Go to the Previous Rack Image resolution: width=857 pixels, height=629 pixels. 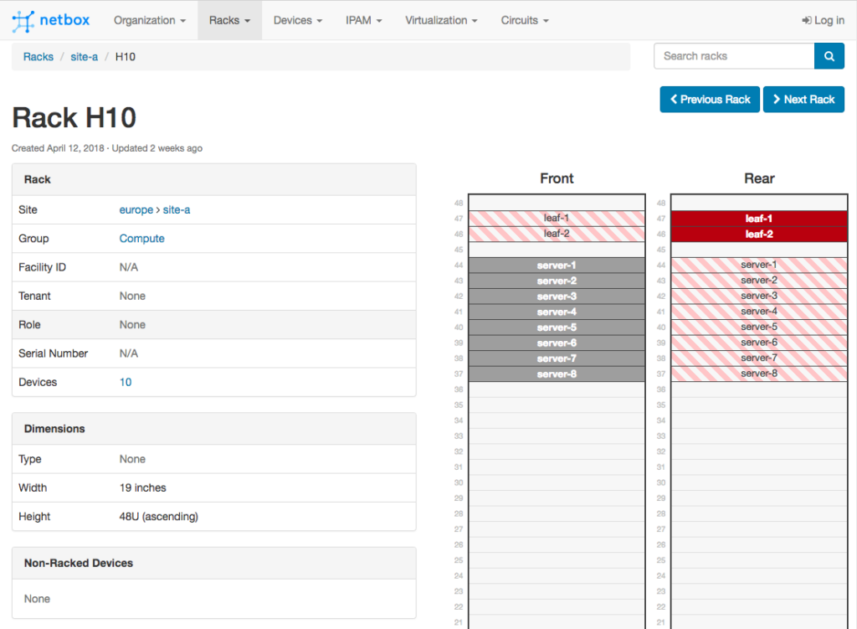pos(710,99)
